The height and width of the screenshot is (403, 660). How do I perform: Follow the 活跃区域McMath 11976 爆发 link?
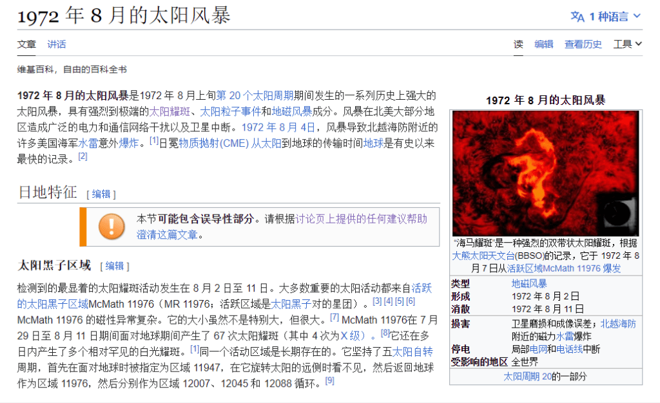(563, 268)
